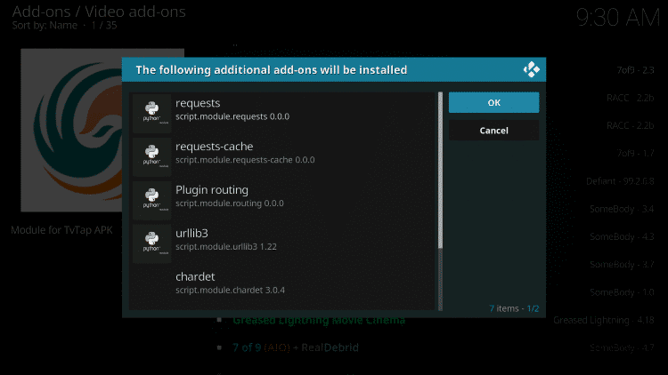The height and width of the screenshot is (375, 668).
Task: Click the Python icon beside urllib3
Action: (151, 242)
